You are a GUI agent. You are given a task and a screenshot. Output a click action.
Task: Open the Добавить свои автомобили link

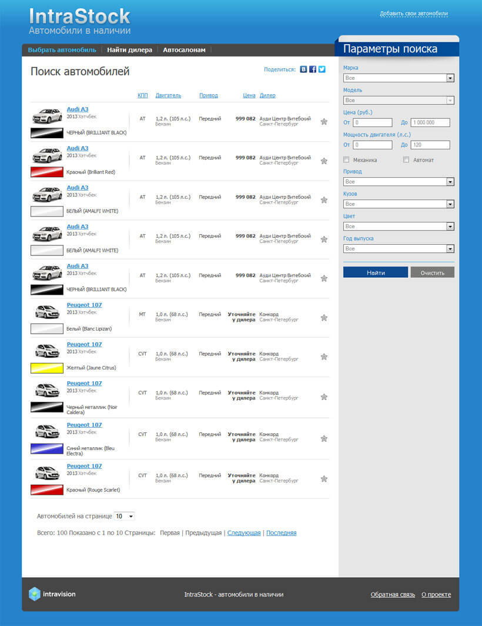[414, 14]
